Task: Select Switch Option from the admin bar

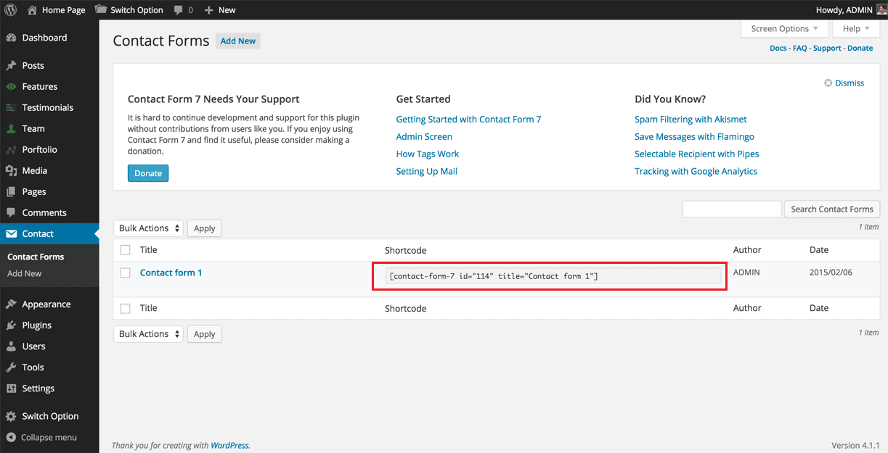Action: 129,9
